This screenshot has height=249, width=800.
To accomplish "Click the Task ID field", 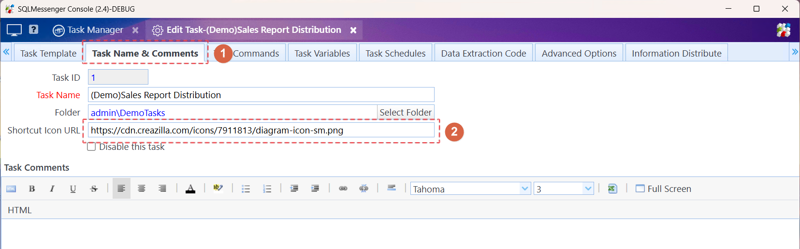I will point(118,77).
